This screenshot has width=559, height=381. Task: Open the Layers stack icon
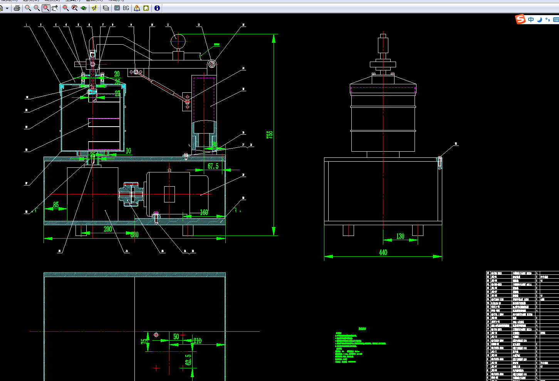[106, 8]
